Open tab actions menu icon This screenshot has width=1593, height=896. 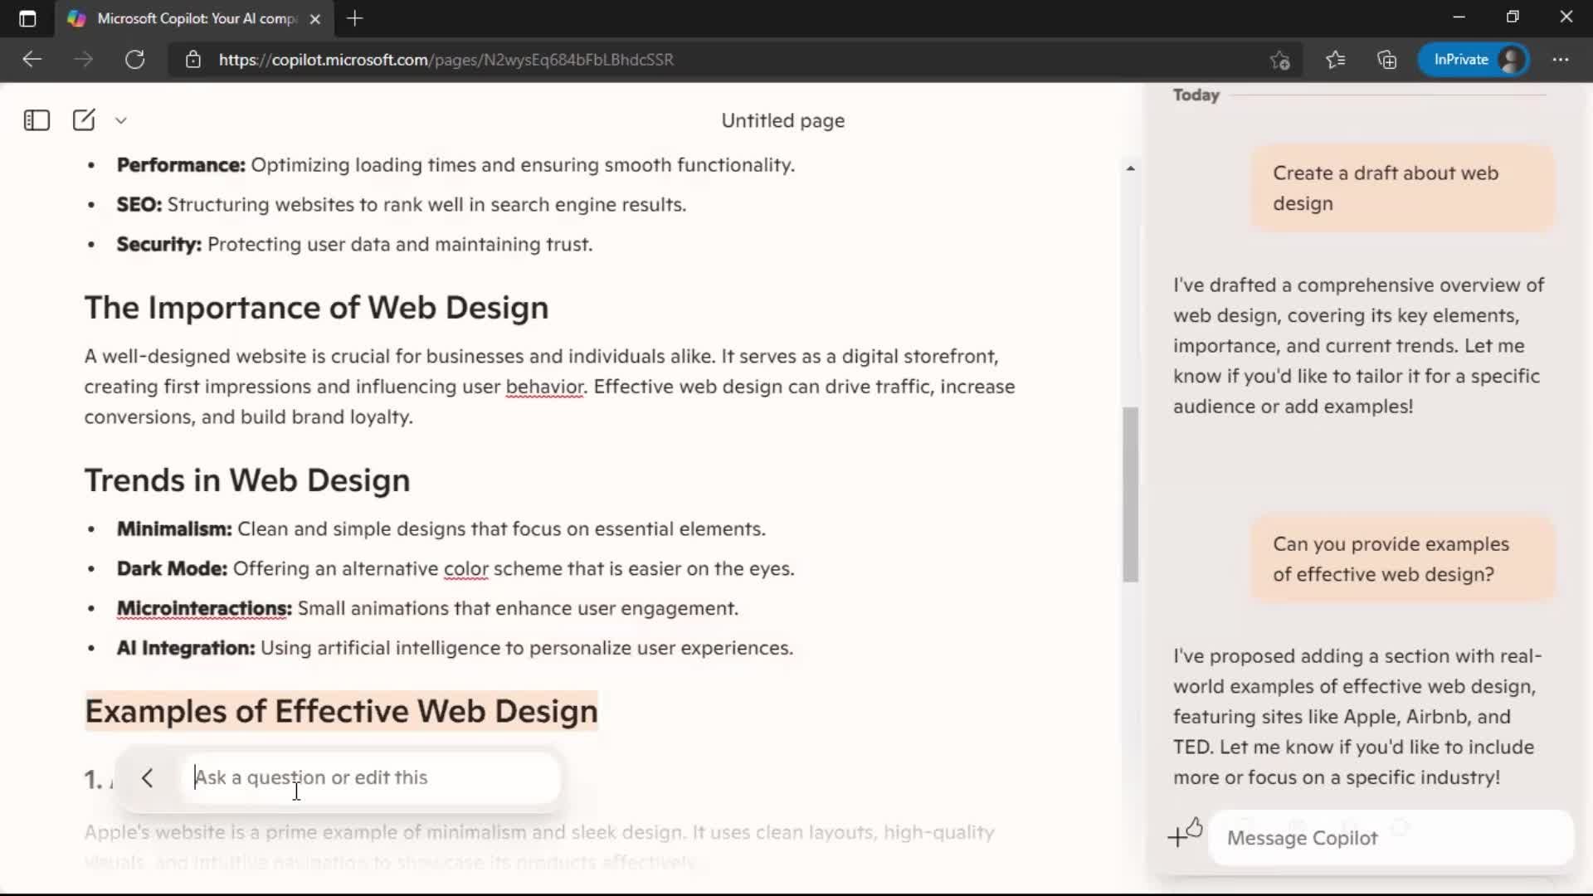[27, 18]
